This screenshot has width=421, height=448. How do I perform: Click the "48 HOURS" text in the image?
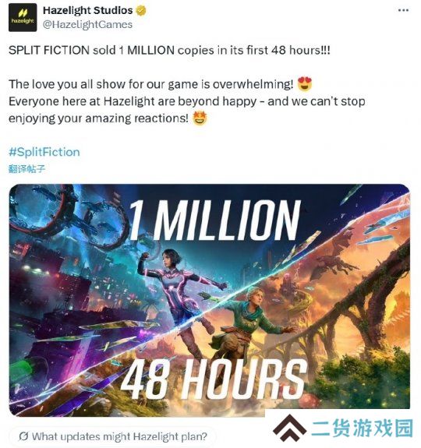tap(214, 379)
